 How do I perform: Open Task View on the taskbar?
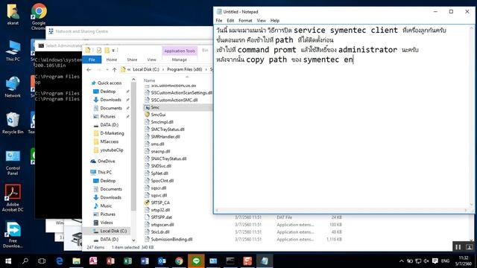click(x=42, y=261)
